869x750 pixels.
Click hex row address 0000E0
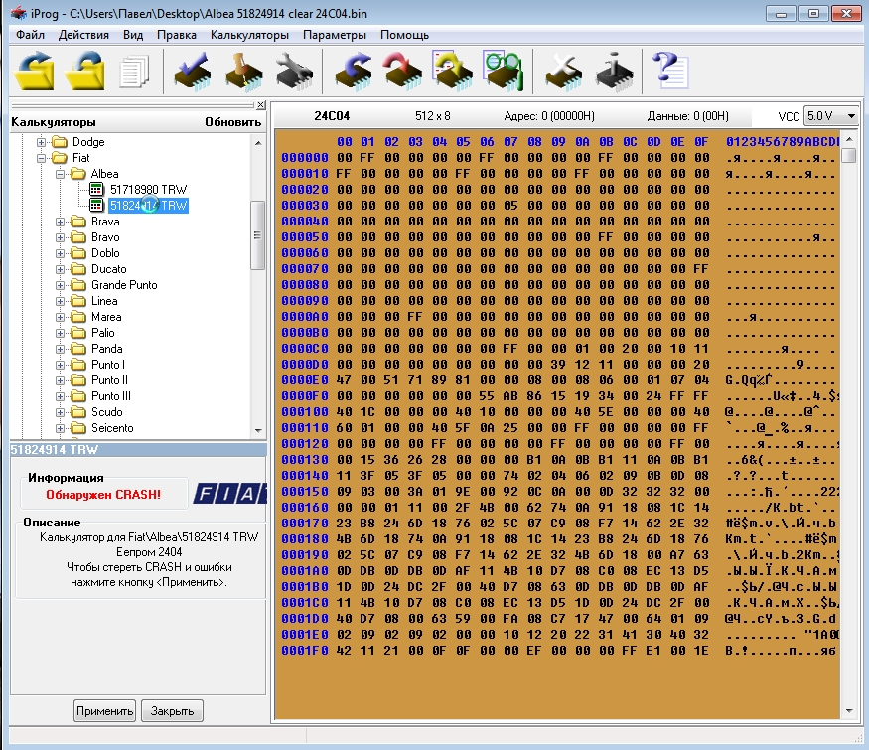305,380
